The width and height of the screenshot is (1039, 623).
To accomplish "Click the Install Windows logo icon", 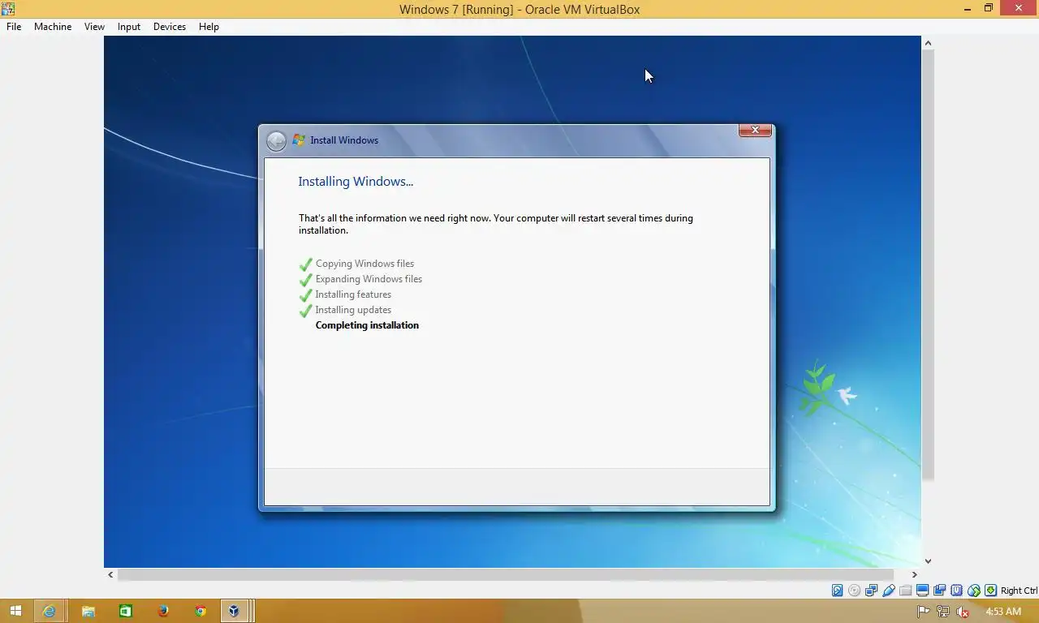I will pyautogui.click(x=299, y=140).
